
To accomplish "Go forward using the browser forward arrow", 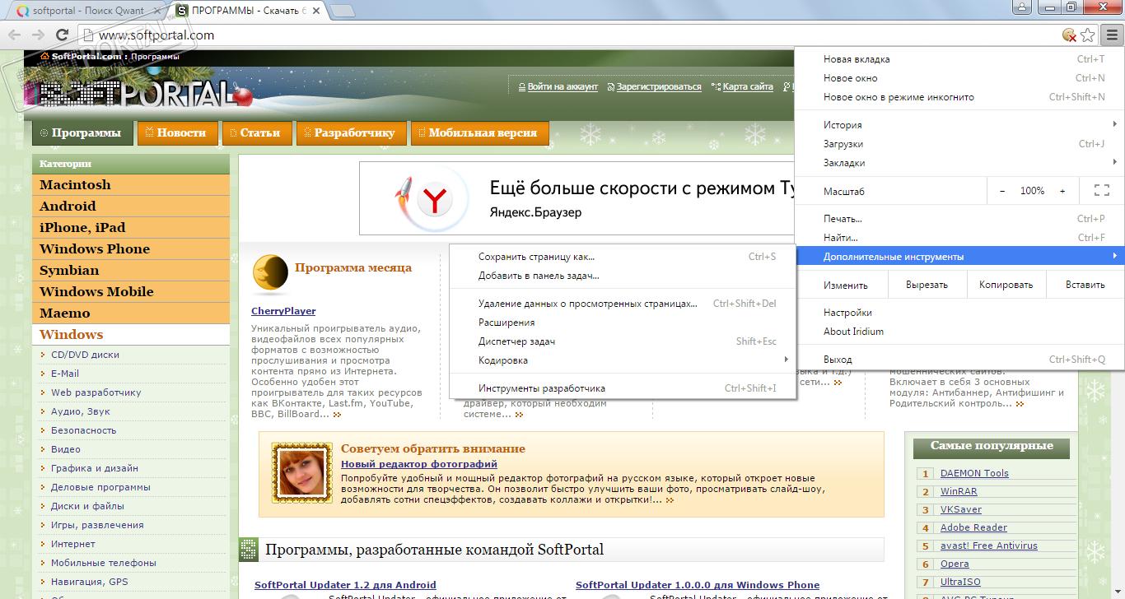I will point(38,35).
